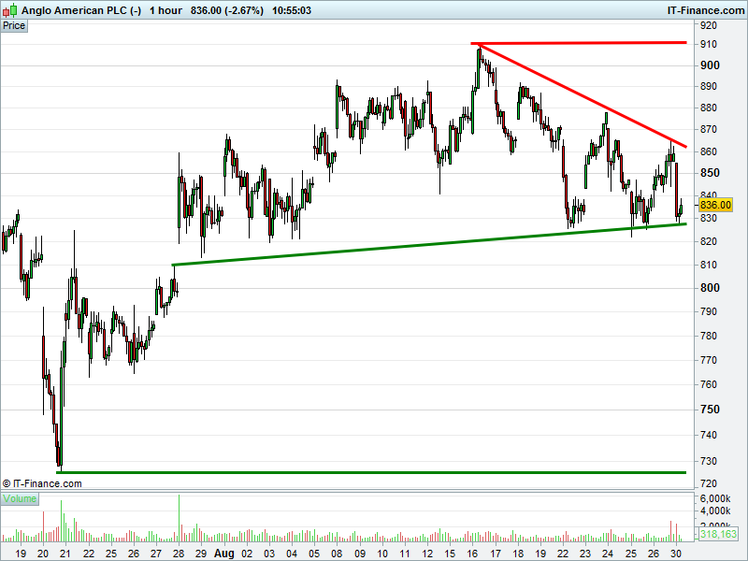Image resolution: width=748 pixels, height=561 pixels.
Task: Click the 750 price axis label
Action: pyautogui.click(x=710, y=410)
